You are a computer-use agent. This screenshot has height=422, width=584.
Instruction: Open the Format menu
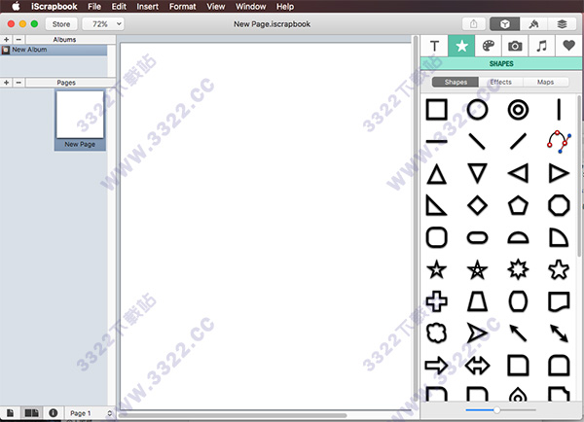(182, 7)
